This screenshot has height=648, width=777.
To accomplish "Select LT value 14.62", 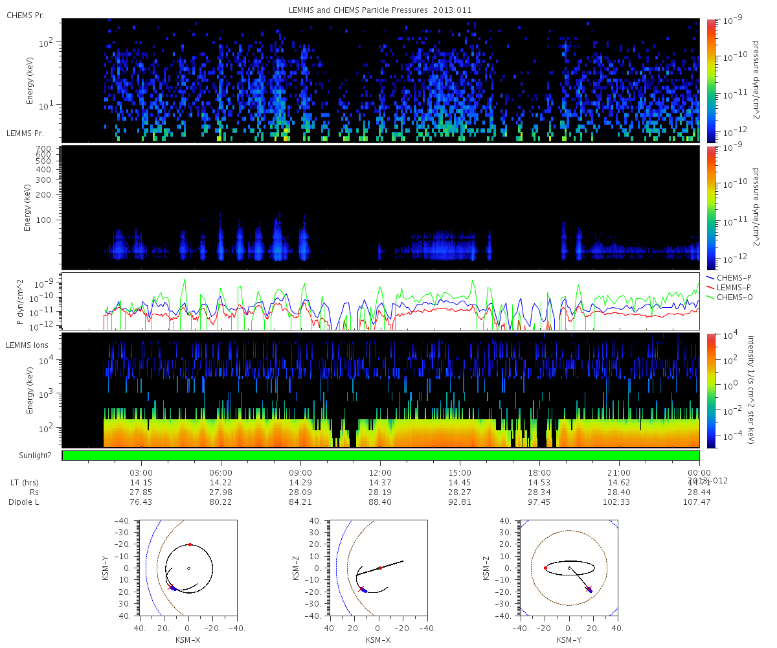I will [x=619, y=483].
